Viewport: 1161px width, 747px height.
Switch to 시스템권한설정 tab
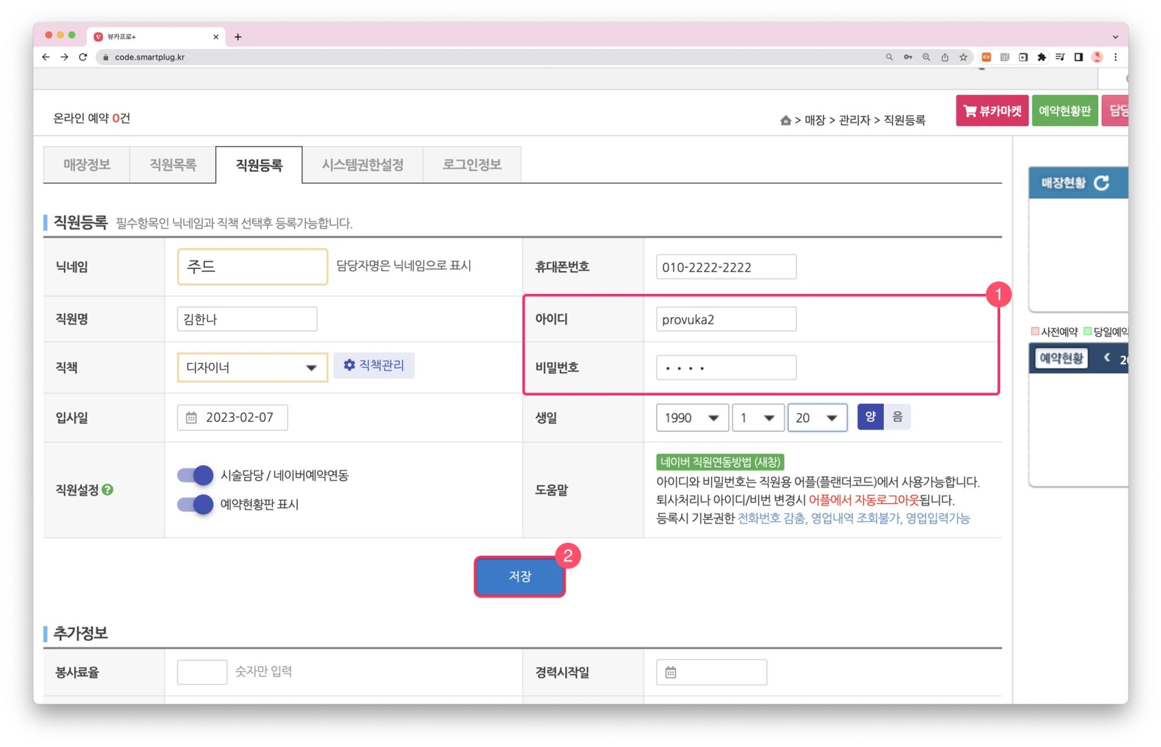point(362,165)
